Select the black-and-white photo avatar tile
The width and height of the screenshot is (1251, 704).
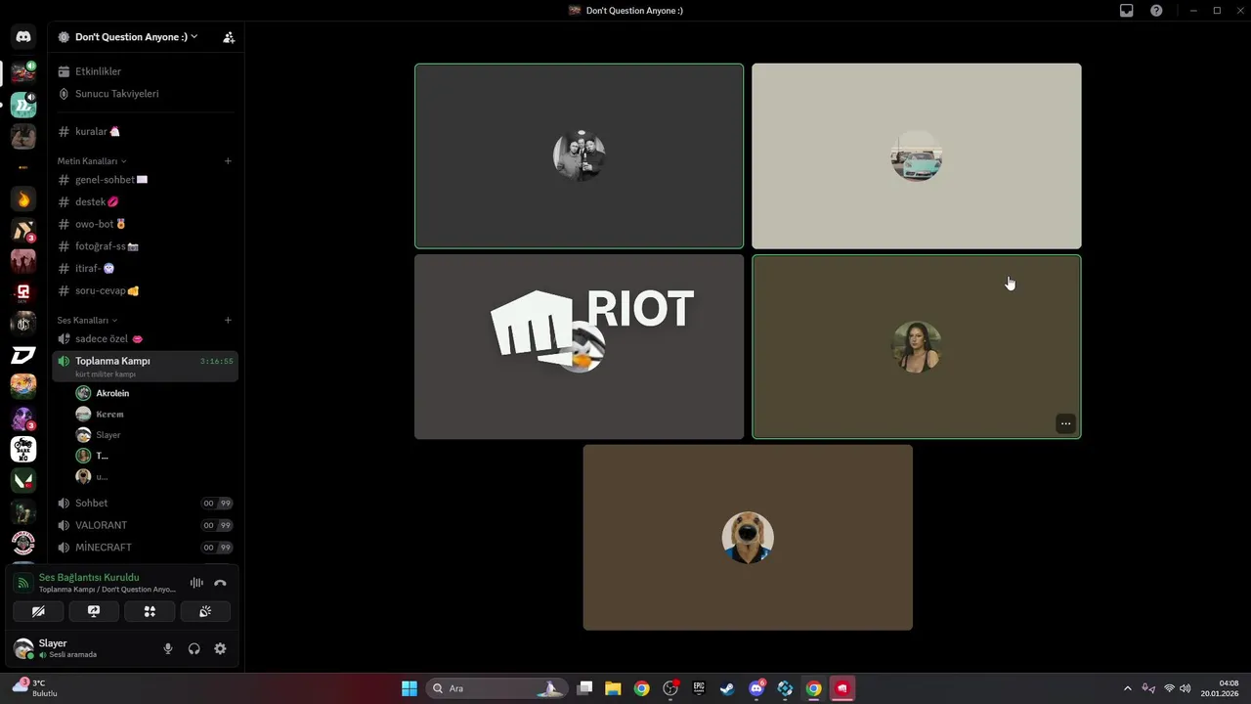pyautogui.click(x=579, y=156)
